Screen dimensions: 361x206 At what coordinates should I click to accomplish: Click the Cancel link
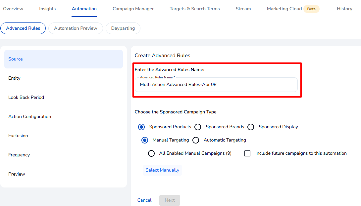pyautogui.click(x=144, y=200)
